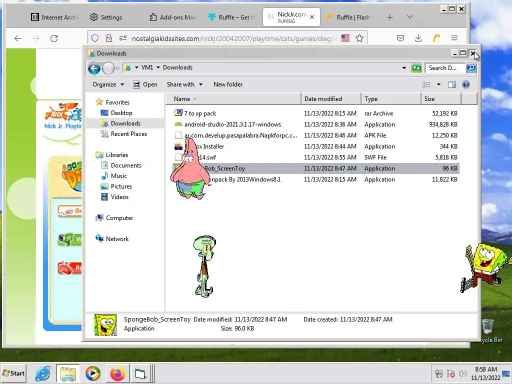Viewport: 512px width, 384px height.
Task: Select the android-studio-2021.3.1.17-windows file
Action: [x=315, y=124]
